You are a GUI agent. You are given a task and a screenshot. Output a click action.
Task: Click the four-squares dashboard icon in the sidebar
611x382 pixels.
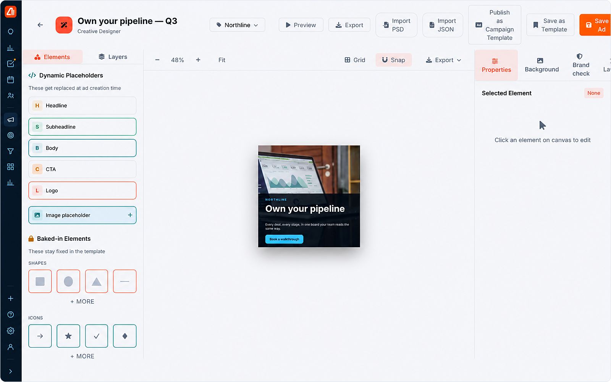pos(11,167)
